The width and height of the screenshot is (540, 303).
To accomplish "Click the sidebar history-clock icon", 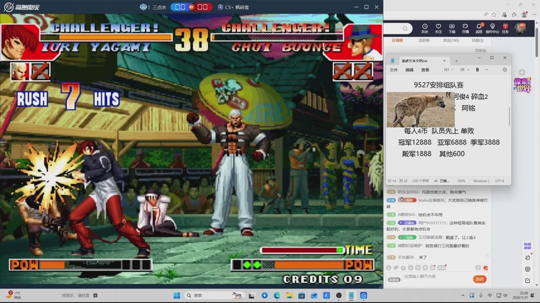I will 528,258.
